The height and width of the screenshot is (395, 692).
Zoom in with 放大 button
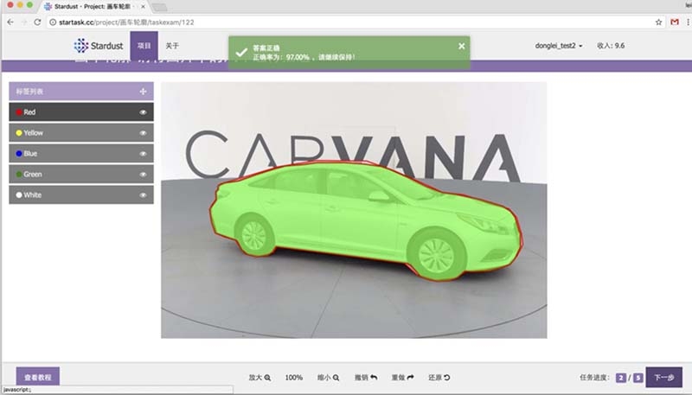[x=259, y=378]
